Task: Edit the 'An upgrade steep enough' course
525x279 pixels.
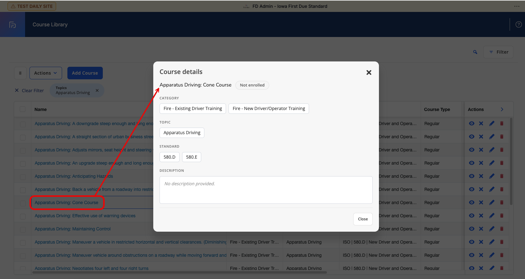Action: click(x=492, y=163)
